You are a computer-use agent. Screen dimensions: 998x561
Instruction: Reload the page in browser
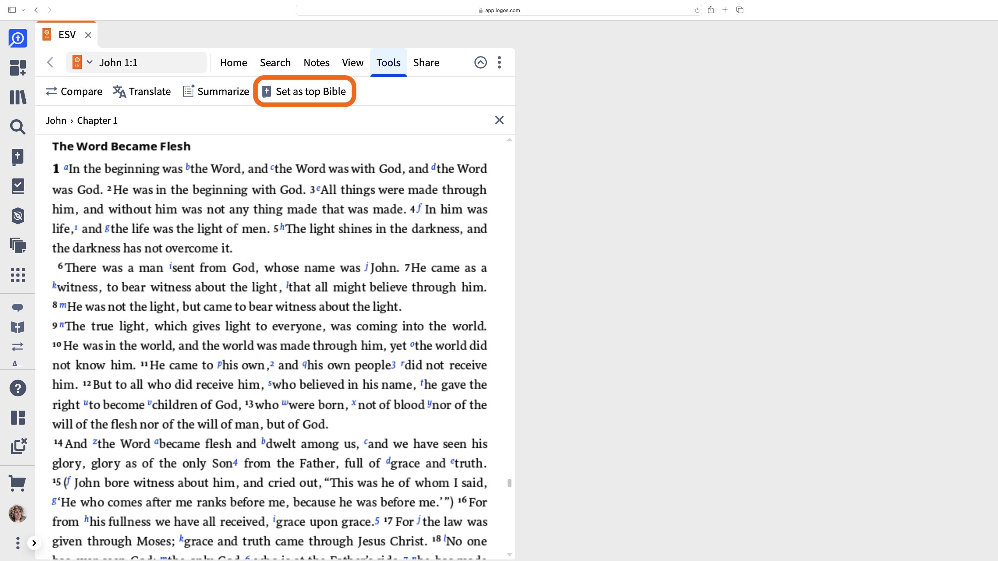[697, 11]
